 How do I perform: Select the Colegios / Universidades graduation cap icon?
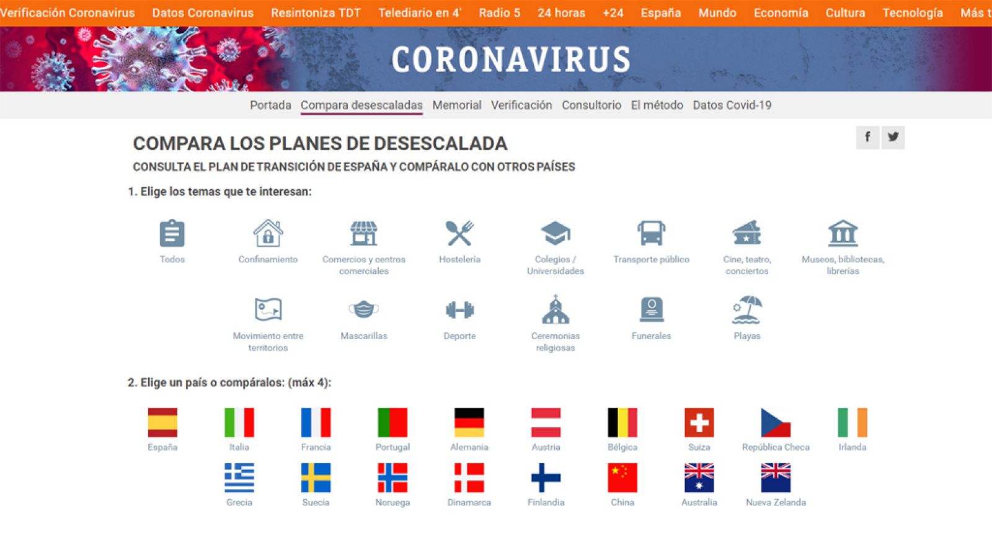tap(554, 234)
